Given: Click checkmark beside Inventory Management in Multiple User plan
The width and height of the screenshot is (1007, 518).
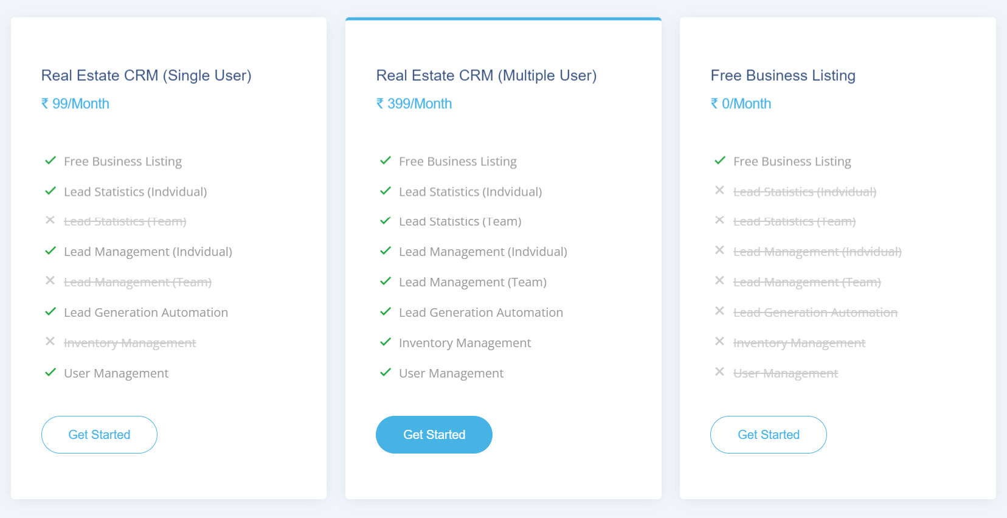Looking at the screenshot, I should [x=386, y=342].
